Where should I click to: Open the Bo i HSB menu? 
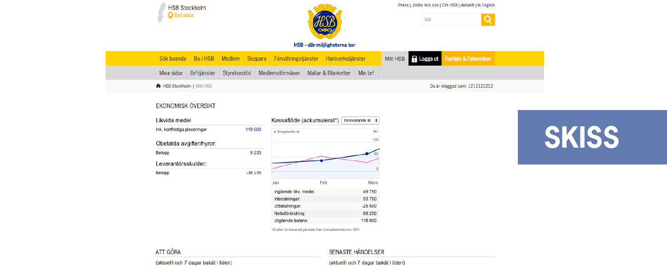coord(204,59)
